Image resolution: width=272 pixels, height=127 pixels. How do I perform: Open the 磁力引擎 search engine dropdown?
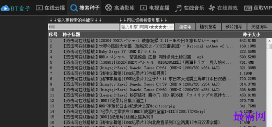[147, 27]
